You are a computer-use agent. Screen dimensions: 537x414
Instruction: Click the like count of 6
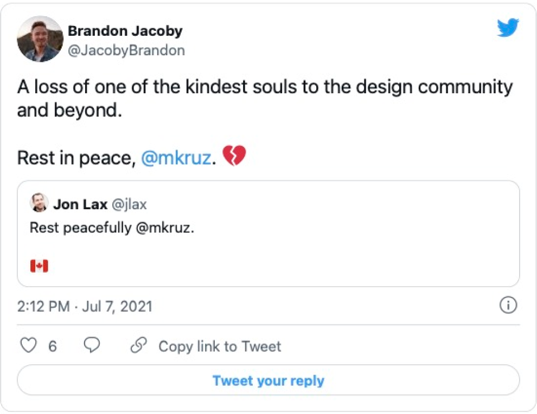53,346
